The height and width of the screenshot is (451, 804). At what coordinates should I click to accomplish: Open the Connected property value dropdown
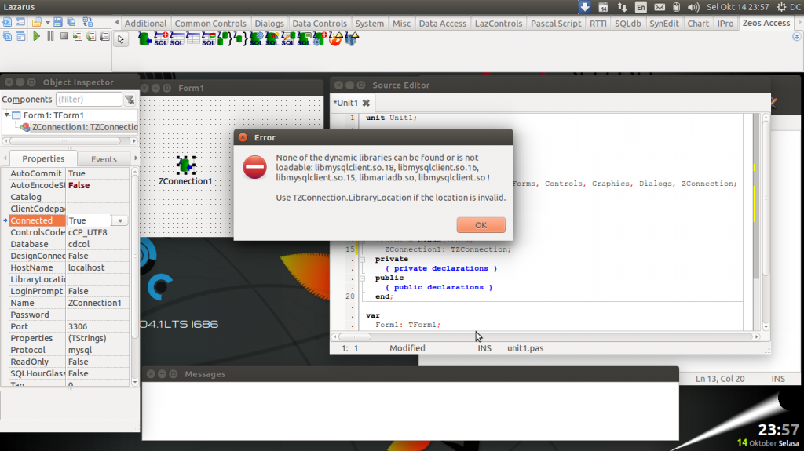pyautogui.click(x=120, y=220)
